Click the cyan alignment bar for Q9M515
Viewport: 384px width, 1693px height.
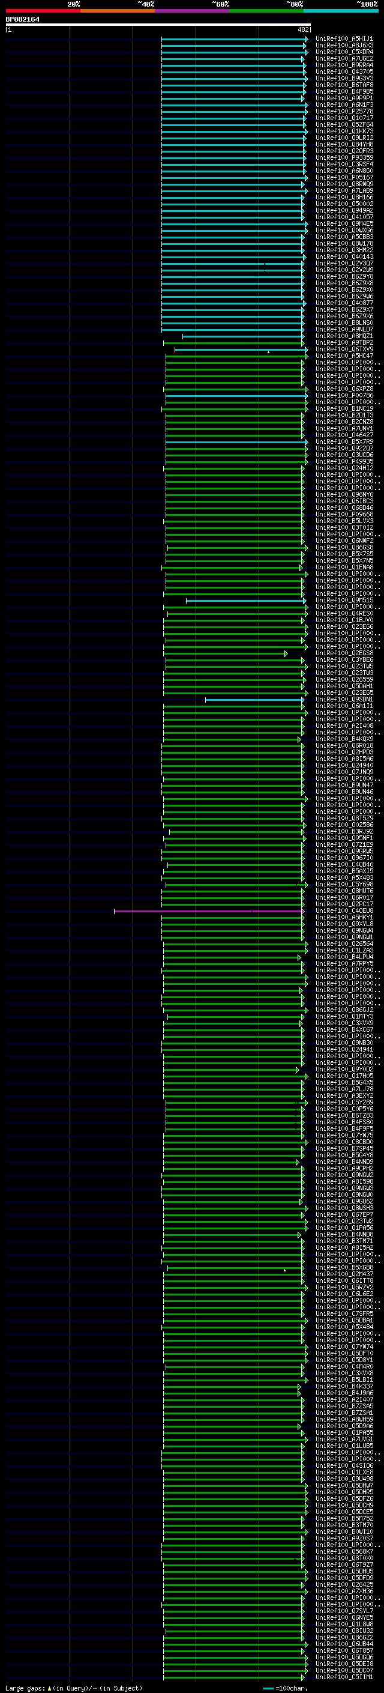pos(246,601)
